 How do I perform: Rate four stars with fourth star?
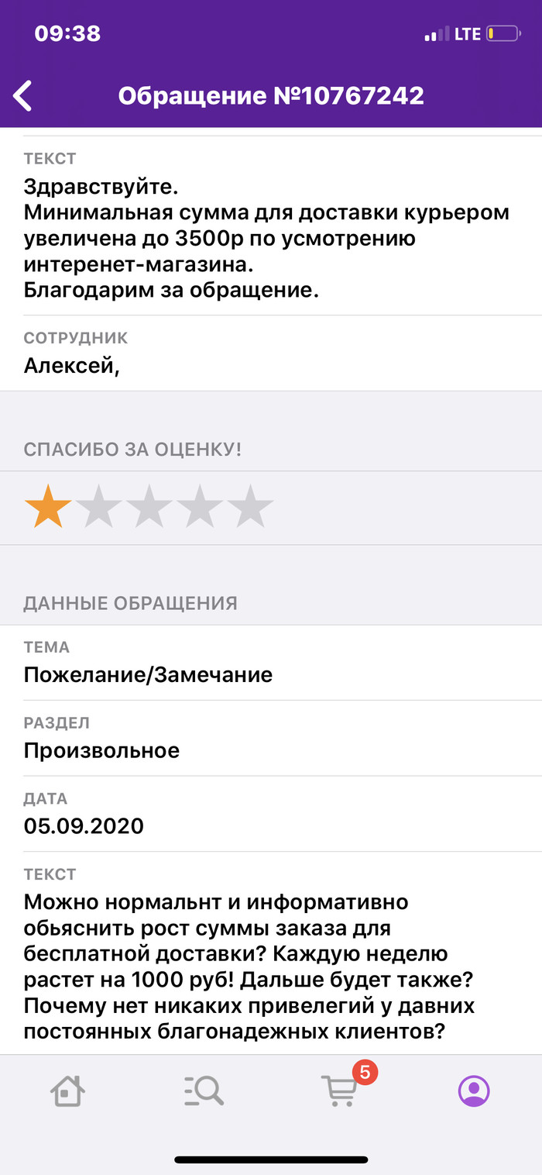click(x=200, y=507)
